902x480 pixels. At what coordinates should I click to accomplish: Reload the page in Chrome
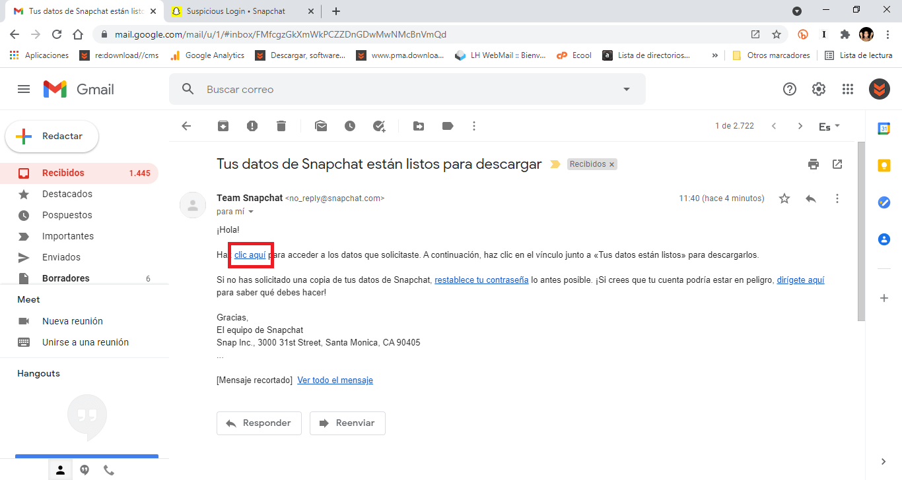point(57,34)
